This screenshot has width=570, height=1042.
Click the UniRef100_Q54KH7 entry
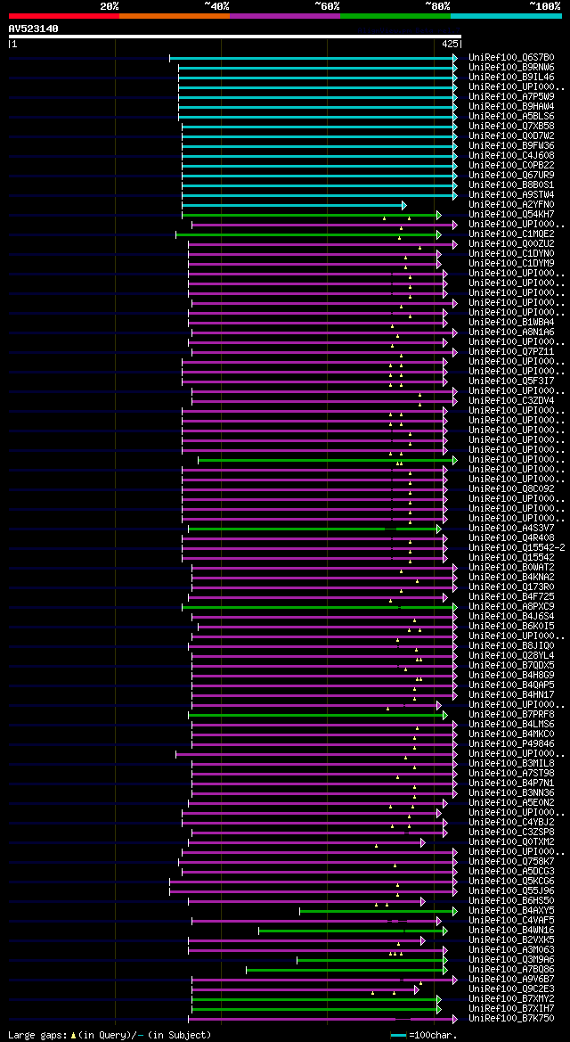(x=511, y=215)
